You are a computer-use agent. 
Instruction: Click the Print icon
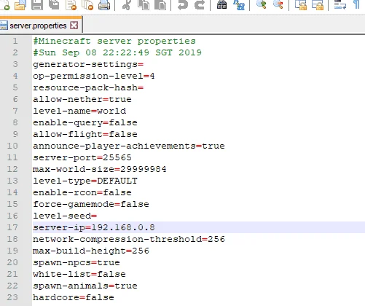(104, 4)
